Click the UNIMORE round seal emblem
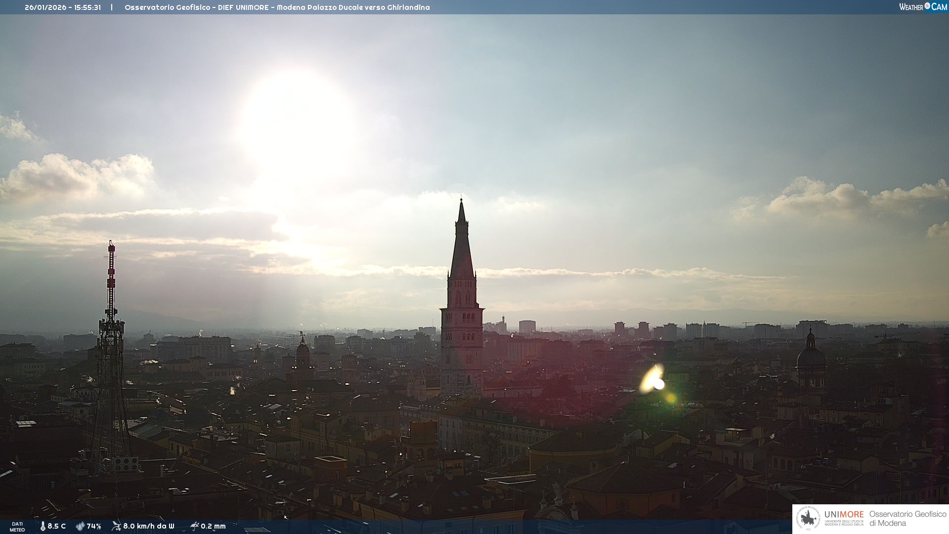Screen dimensions: 949x534 pos(808,519)
